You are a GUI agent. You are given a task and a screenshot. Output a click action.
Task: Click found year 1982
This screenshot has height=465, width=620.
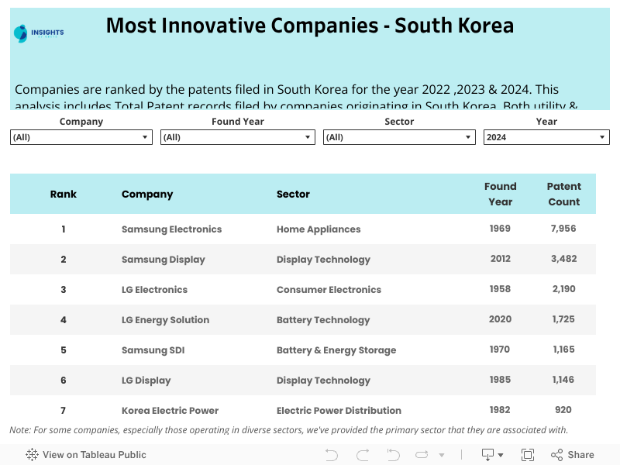pos(500,410)
